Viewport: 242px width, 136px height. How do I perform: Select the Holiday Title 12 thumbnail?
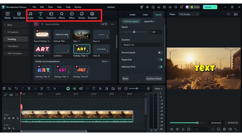pos(82,49)
